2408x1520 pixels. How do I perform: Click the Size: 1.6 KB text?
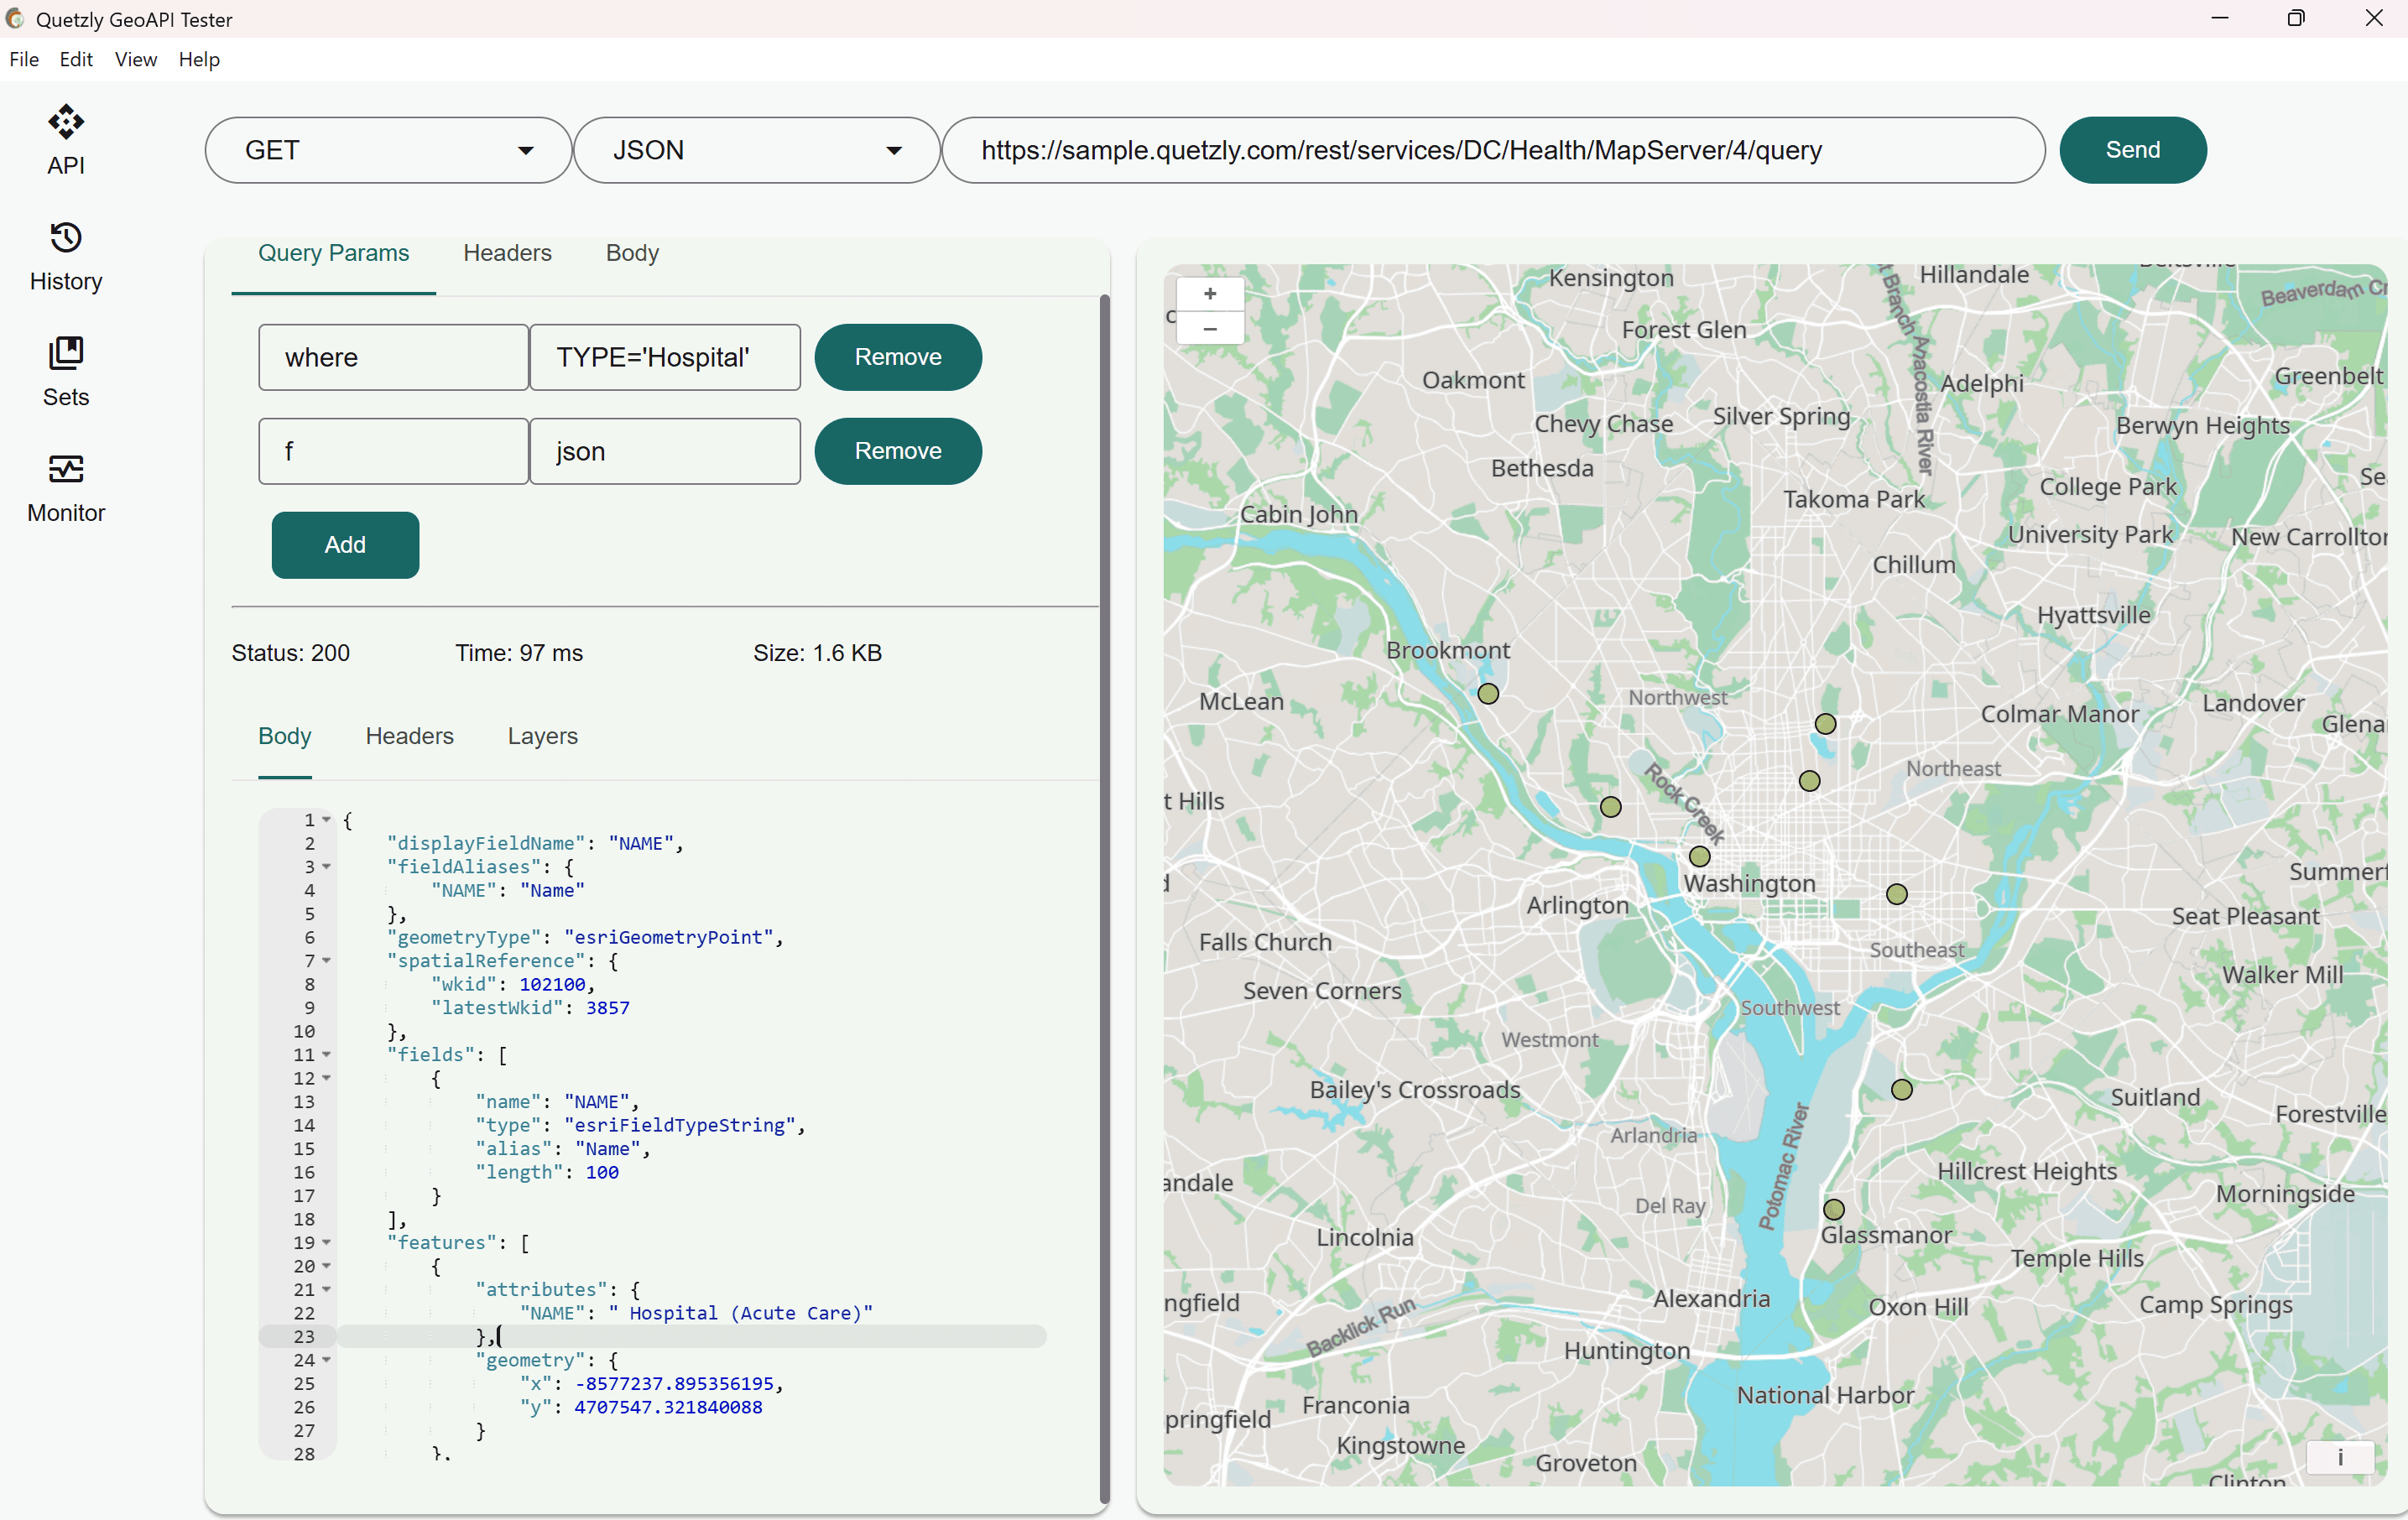pos(817,653)
